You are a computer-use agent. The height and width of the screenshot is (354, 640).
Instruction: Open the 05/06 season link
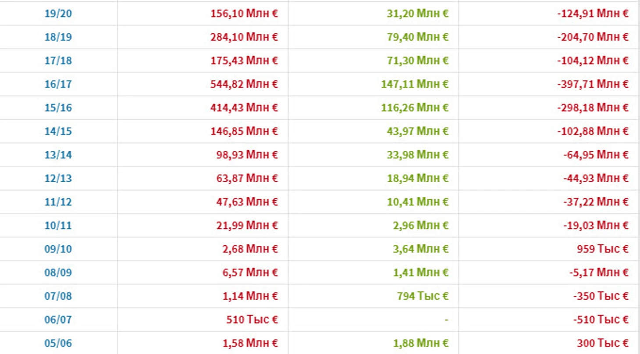coord(58,344)
